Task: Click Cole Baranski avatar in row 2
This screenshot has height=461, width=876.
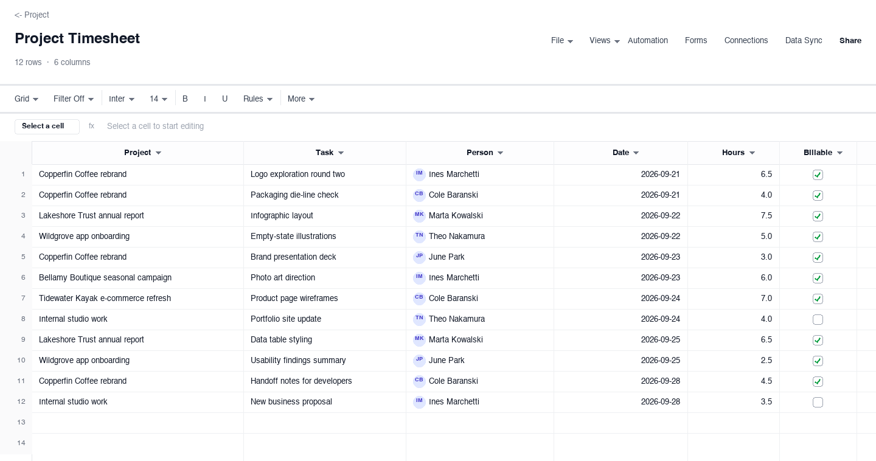Action: tap(419, 195)
